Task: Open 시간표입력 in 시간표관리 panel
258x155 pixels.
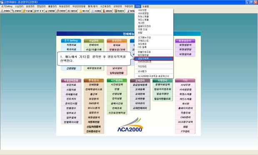Action: [117, 85]
